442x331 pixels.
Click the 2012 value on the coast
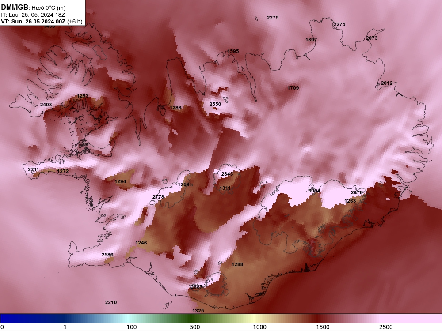(386, 83)
